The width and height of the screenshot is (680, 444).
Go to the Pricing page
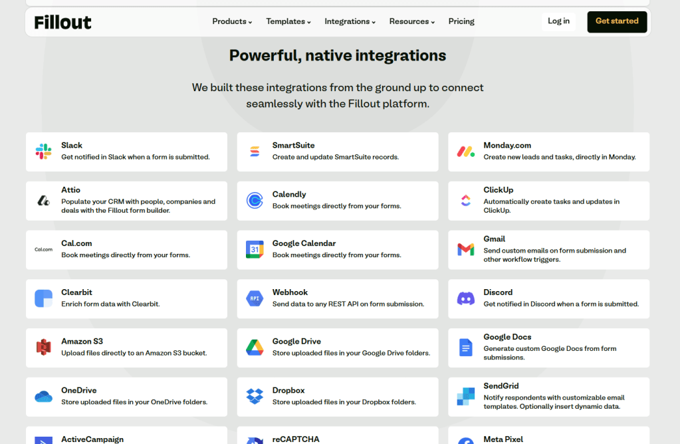[461, 21]
